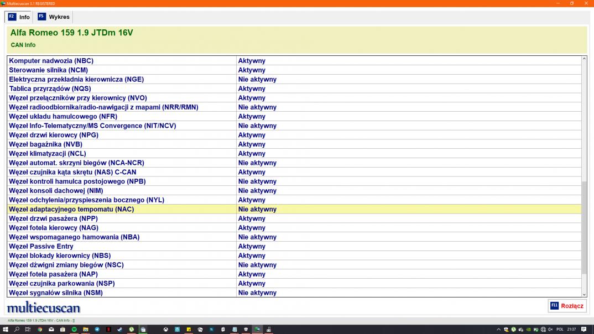Open Telegram from the taskbar

point(97,330)
